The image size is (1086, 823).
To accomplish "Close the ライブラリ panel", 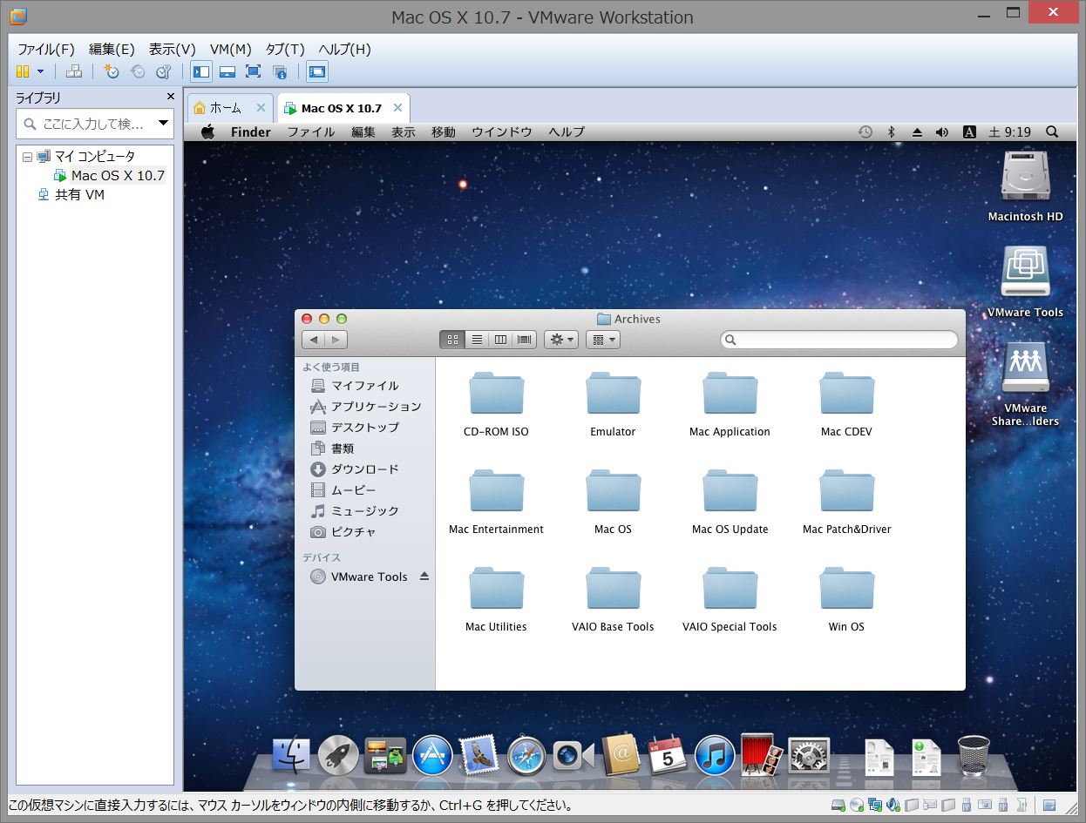I will click(x=171, y=98).
